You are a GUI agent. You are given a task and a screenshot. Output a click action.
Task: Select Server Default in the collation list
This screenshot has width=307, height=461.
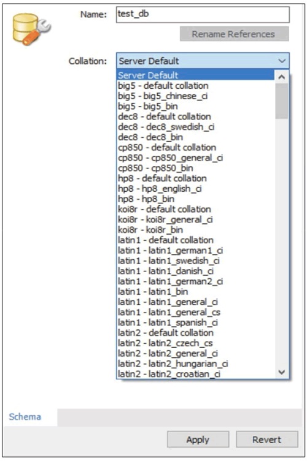(x=195, y=75)
